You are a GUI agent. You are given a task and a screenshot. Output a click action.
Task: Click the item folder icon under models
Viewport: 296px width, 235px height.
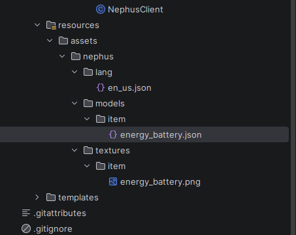101,119
